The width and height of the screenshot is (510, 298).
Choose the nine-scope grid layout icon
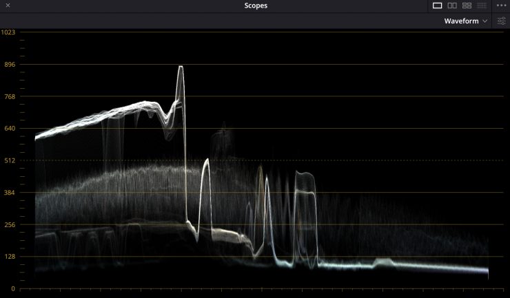(482, 6)
